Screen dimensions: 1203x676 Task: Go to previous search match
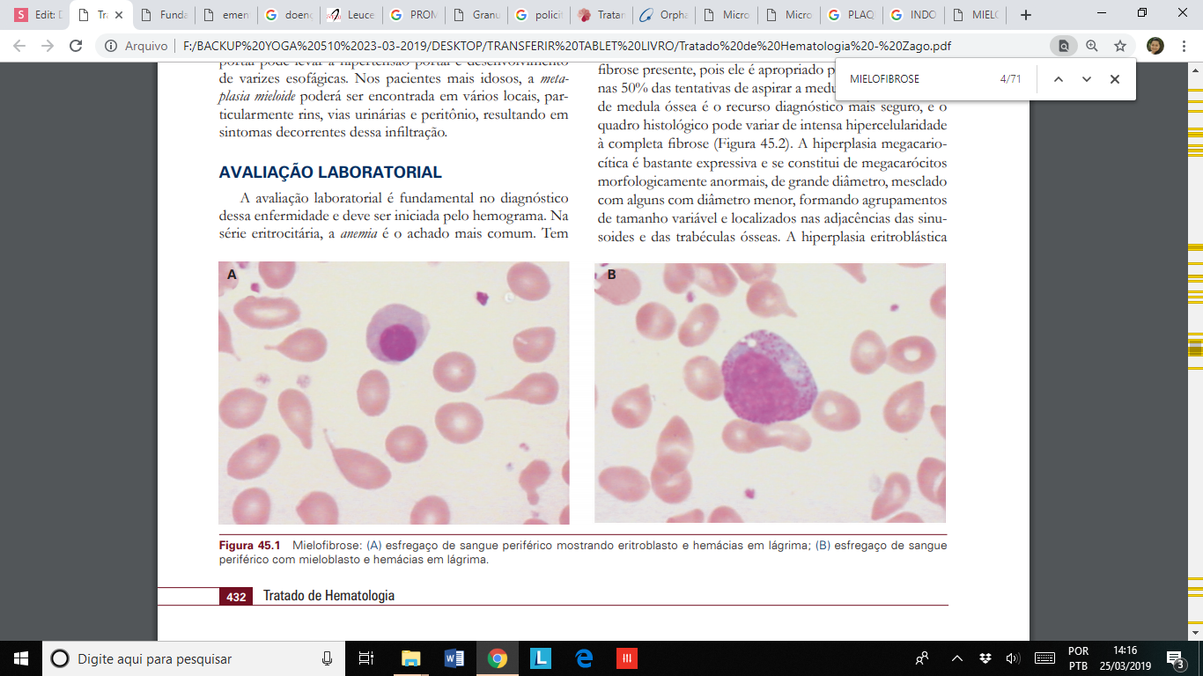pyautogui.click(x=1059, y=79)
